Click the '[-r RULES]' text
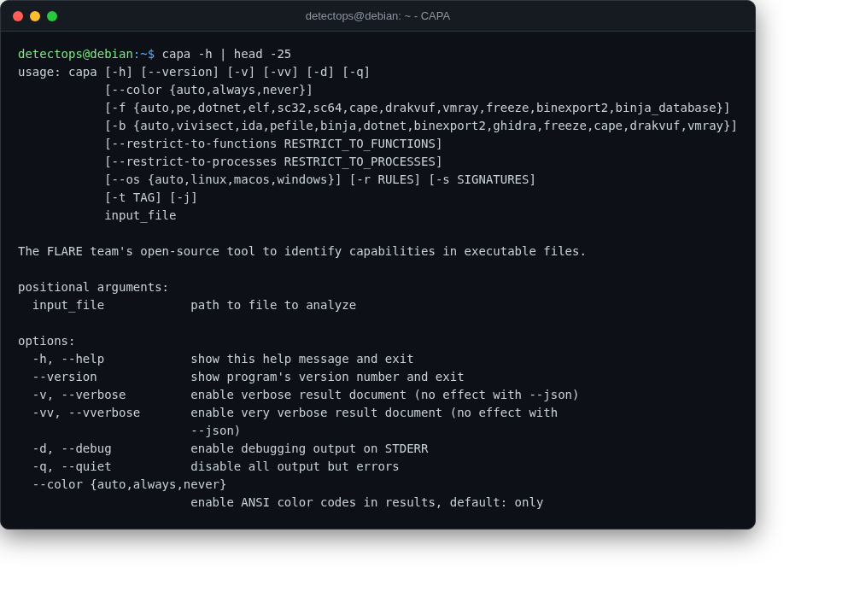The image size is (854, 597). tap(385, 179)
